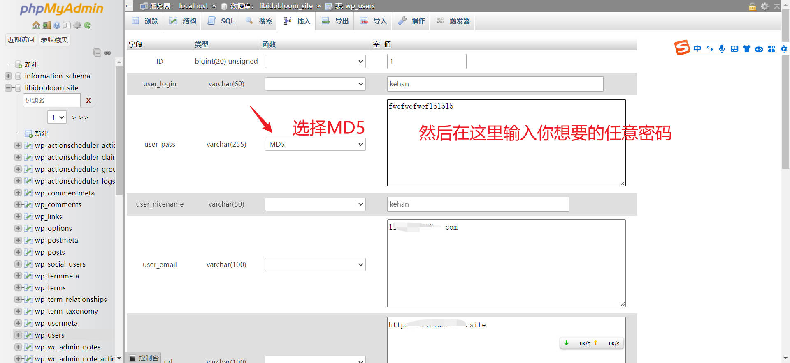The width and height of the screenshot is (790, 363).
Task: Open the wp_links table
Action: point(48,216)
